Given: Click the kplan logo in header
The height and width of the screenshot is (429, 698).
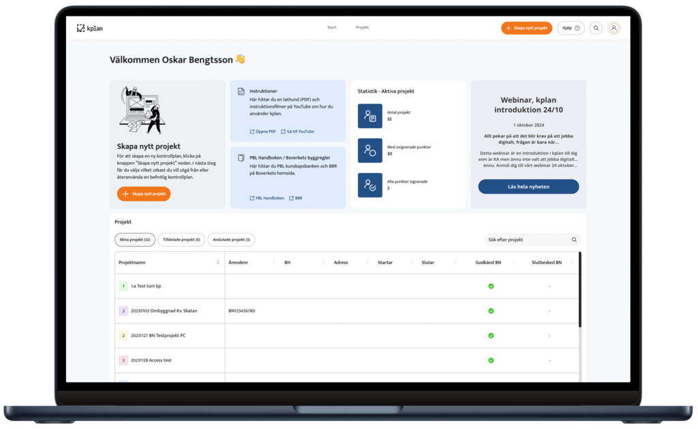Looking at the screenshot, I should coord(89,28).
